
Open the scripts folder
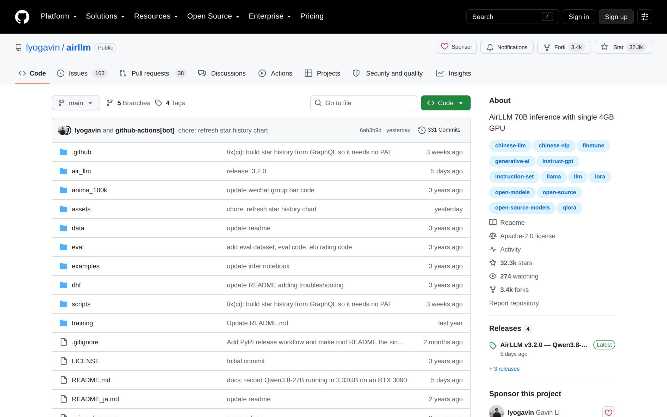click(81, 304)
